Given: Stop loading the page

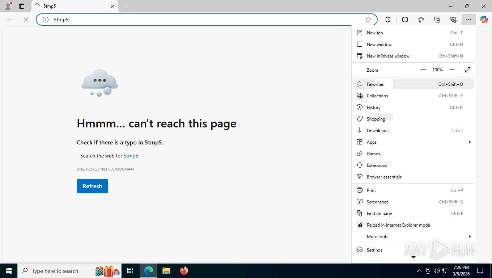Looking at the screenshot, I should (x=26, y=20).
